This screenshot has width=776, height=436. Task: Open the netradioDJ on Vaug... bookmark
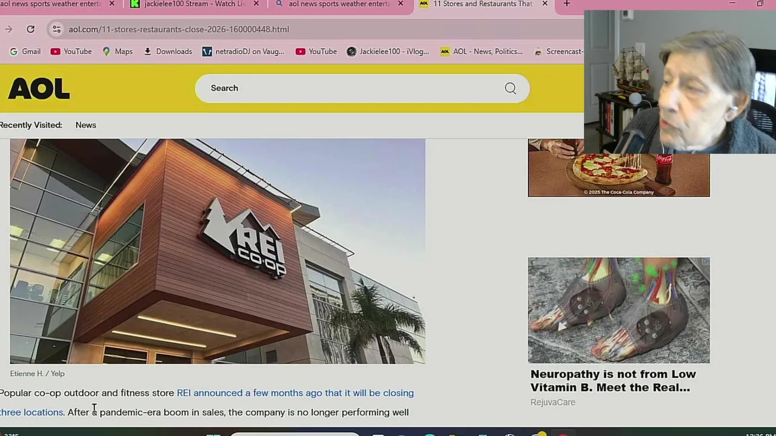(x=243, y=51)
